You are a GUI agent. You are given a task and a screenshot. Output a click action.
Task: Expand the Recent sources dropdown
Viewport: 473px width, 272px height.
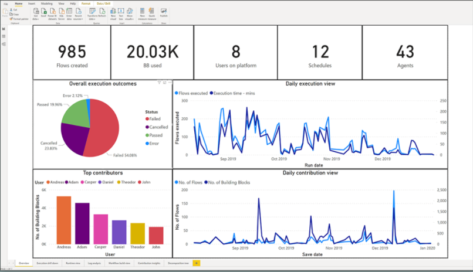tap(78, 14)
